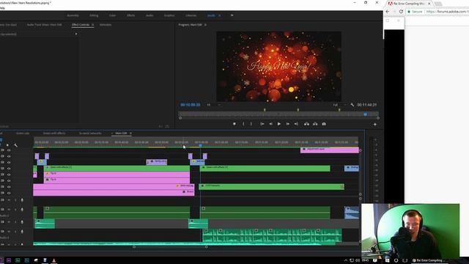Viewport: 469px width, 264px height.
Task: Show hidden system tray icons chevron
Action: pyautogui.click(x=345, y=260)
